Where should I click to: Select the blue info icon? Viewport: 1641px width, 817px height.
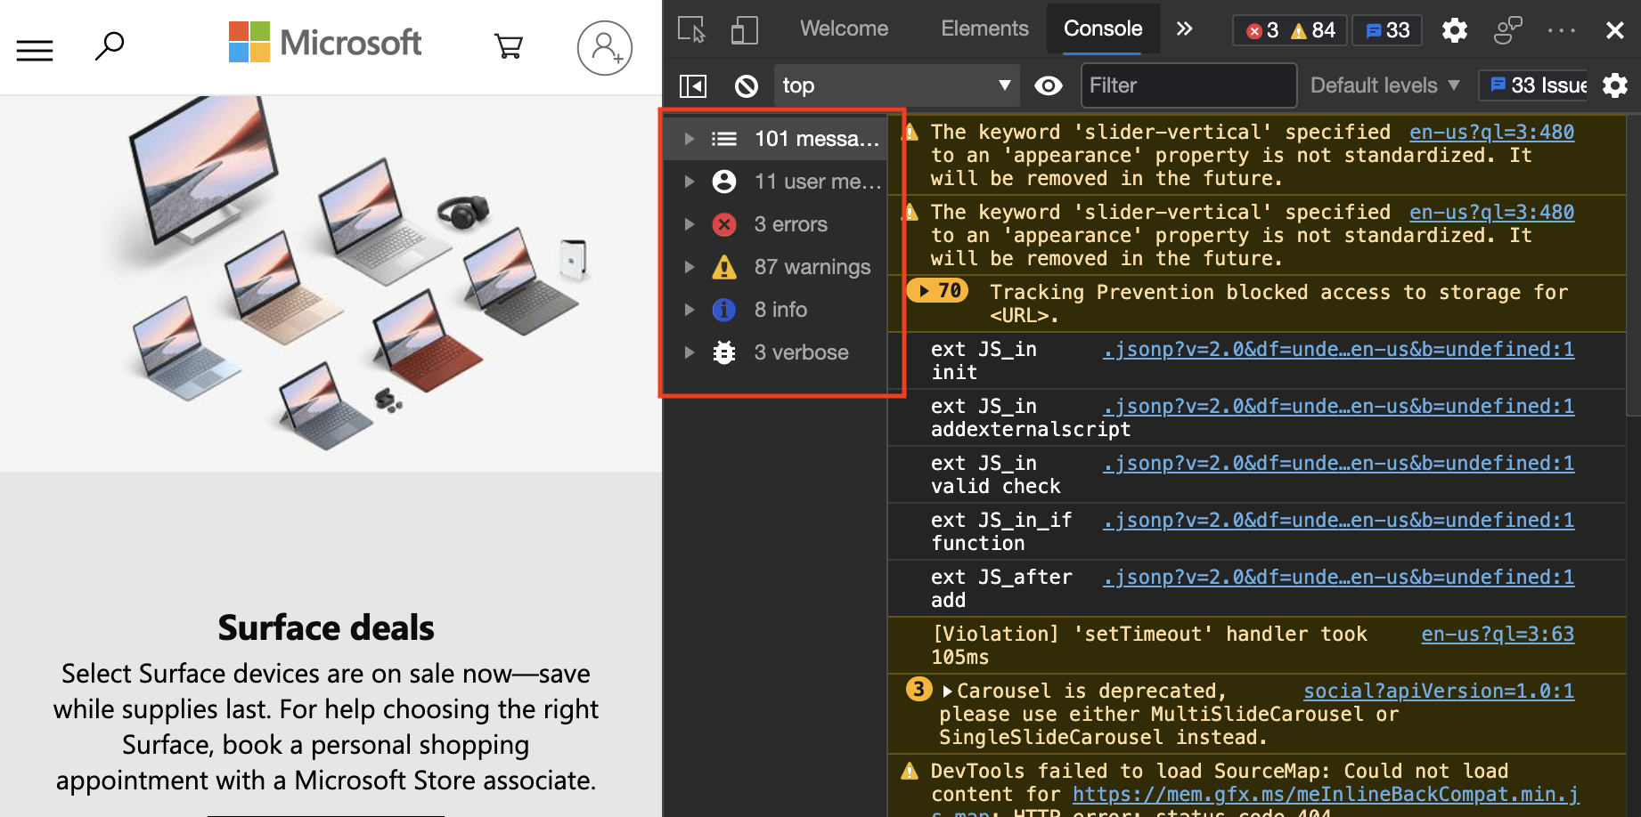click(x=724, y=310)
